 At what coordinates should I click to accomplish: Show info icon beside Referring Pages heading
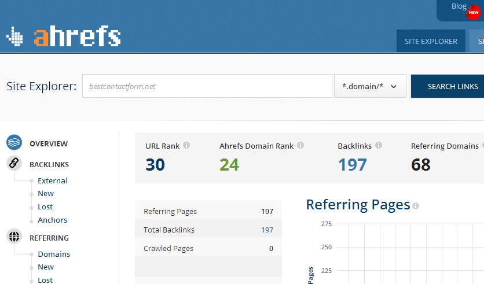[416, 206]
